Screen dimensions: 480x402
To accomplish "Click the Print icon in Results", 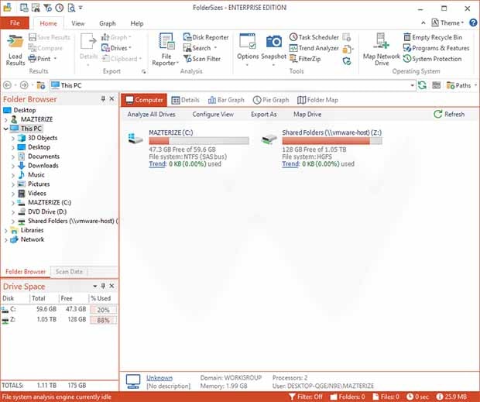I will (33, 58).
